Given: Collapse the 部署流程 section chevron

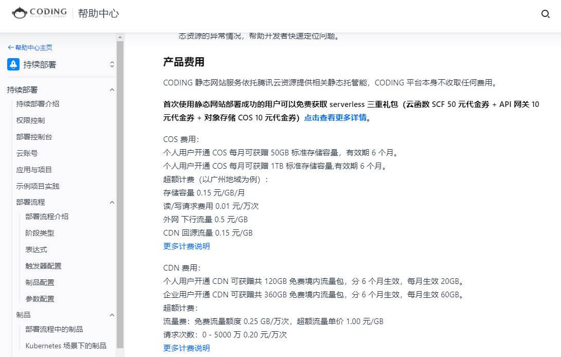Looking at the screenshot, I should (112, 202).
